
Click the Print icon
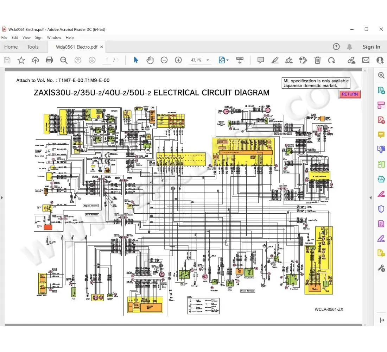point(49,60)
